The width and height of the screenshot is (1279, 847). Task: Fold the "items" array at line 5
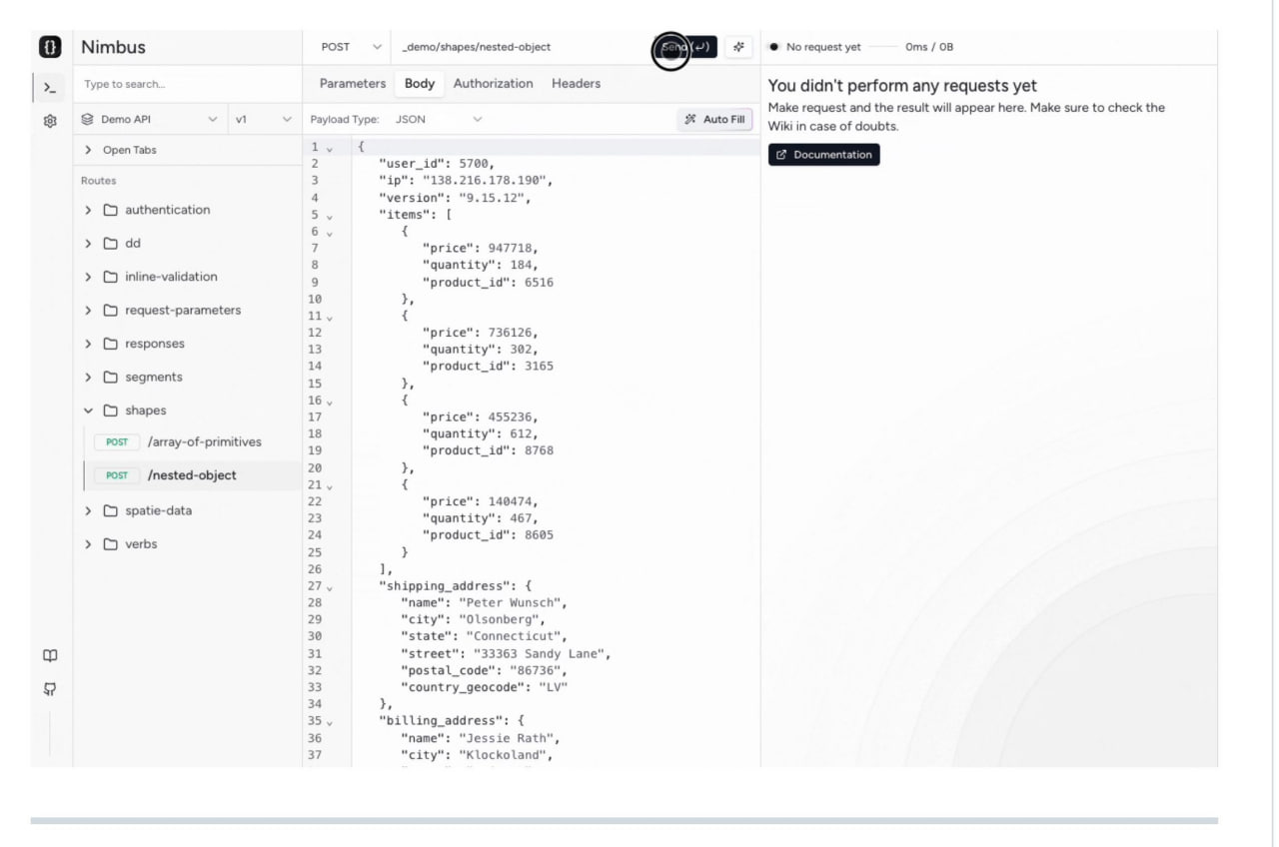coord(329,216)
